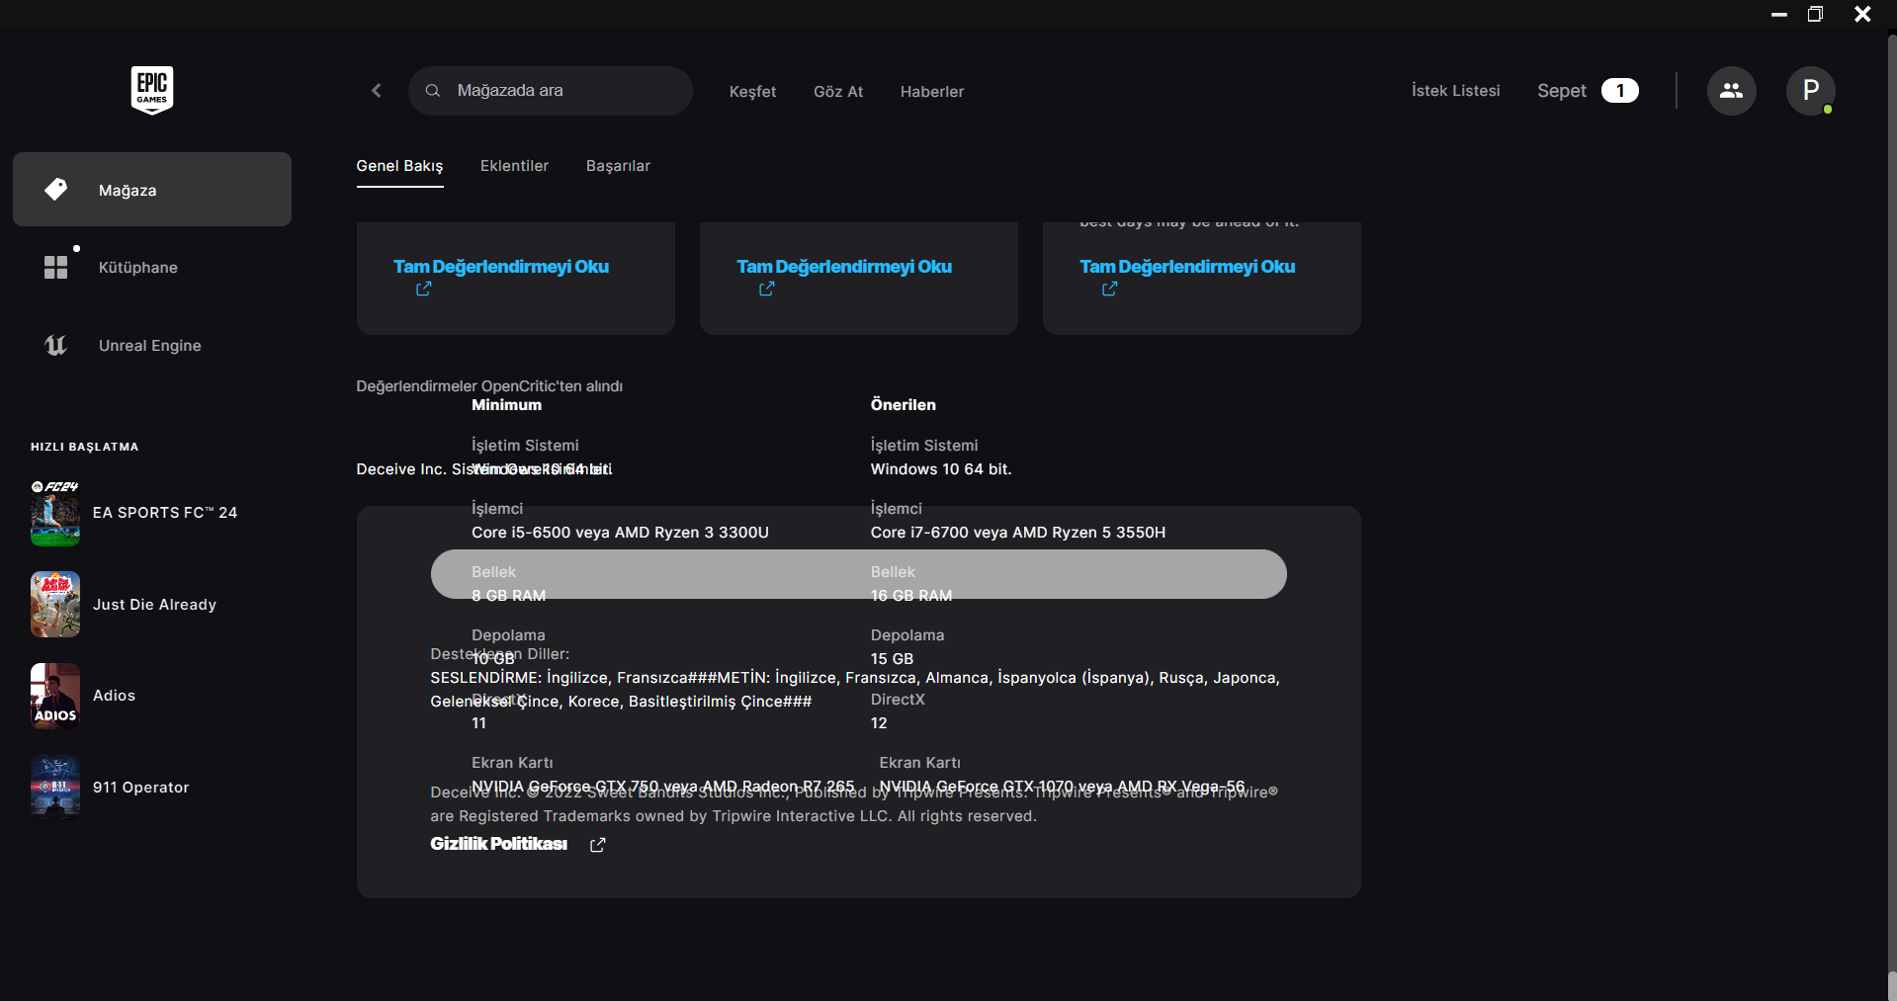Viewport: 1897px width, 1001px height.
Task: Click external link icon under second review card
Action: tap(766, 290)
